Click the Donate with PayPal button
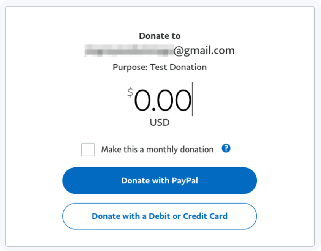 click(x=160, y=181)
